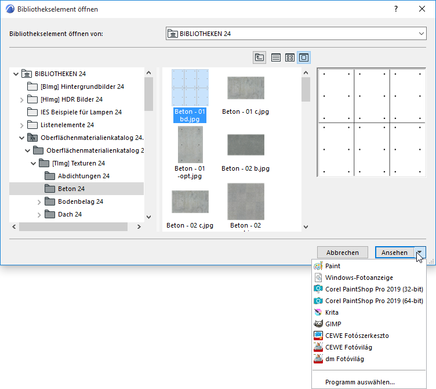Image resolution: width=436 pixels, height=389 pixels.
Task: Collapse the BIBLIOTHEKEN 24 root node
Action: pos(16,74)
